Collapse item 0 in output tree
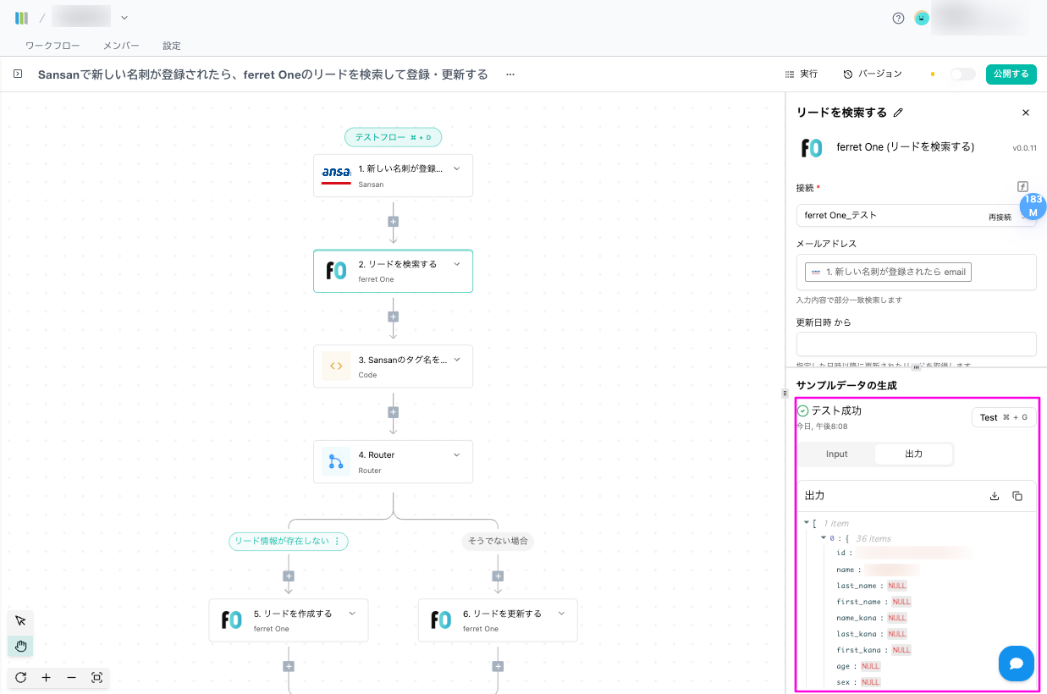 823,538
